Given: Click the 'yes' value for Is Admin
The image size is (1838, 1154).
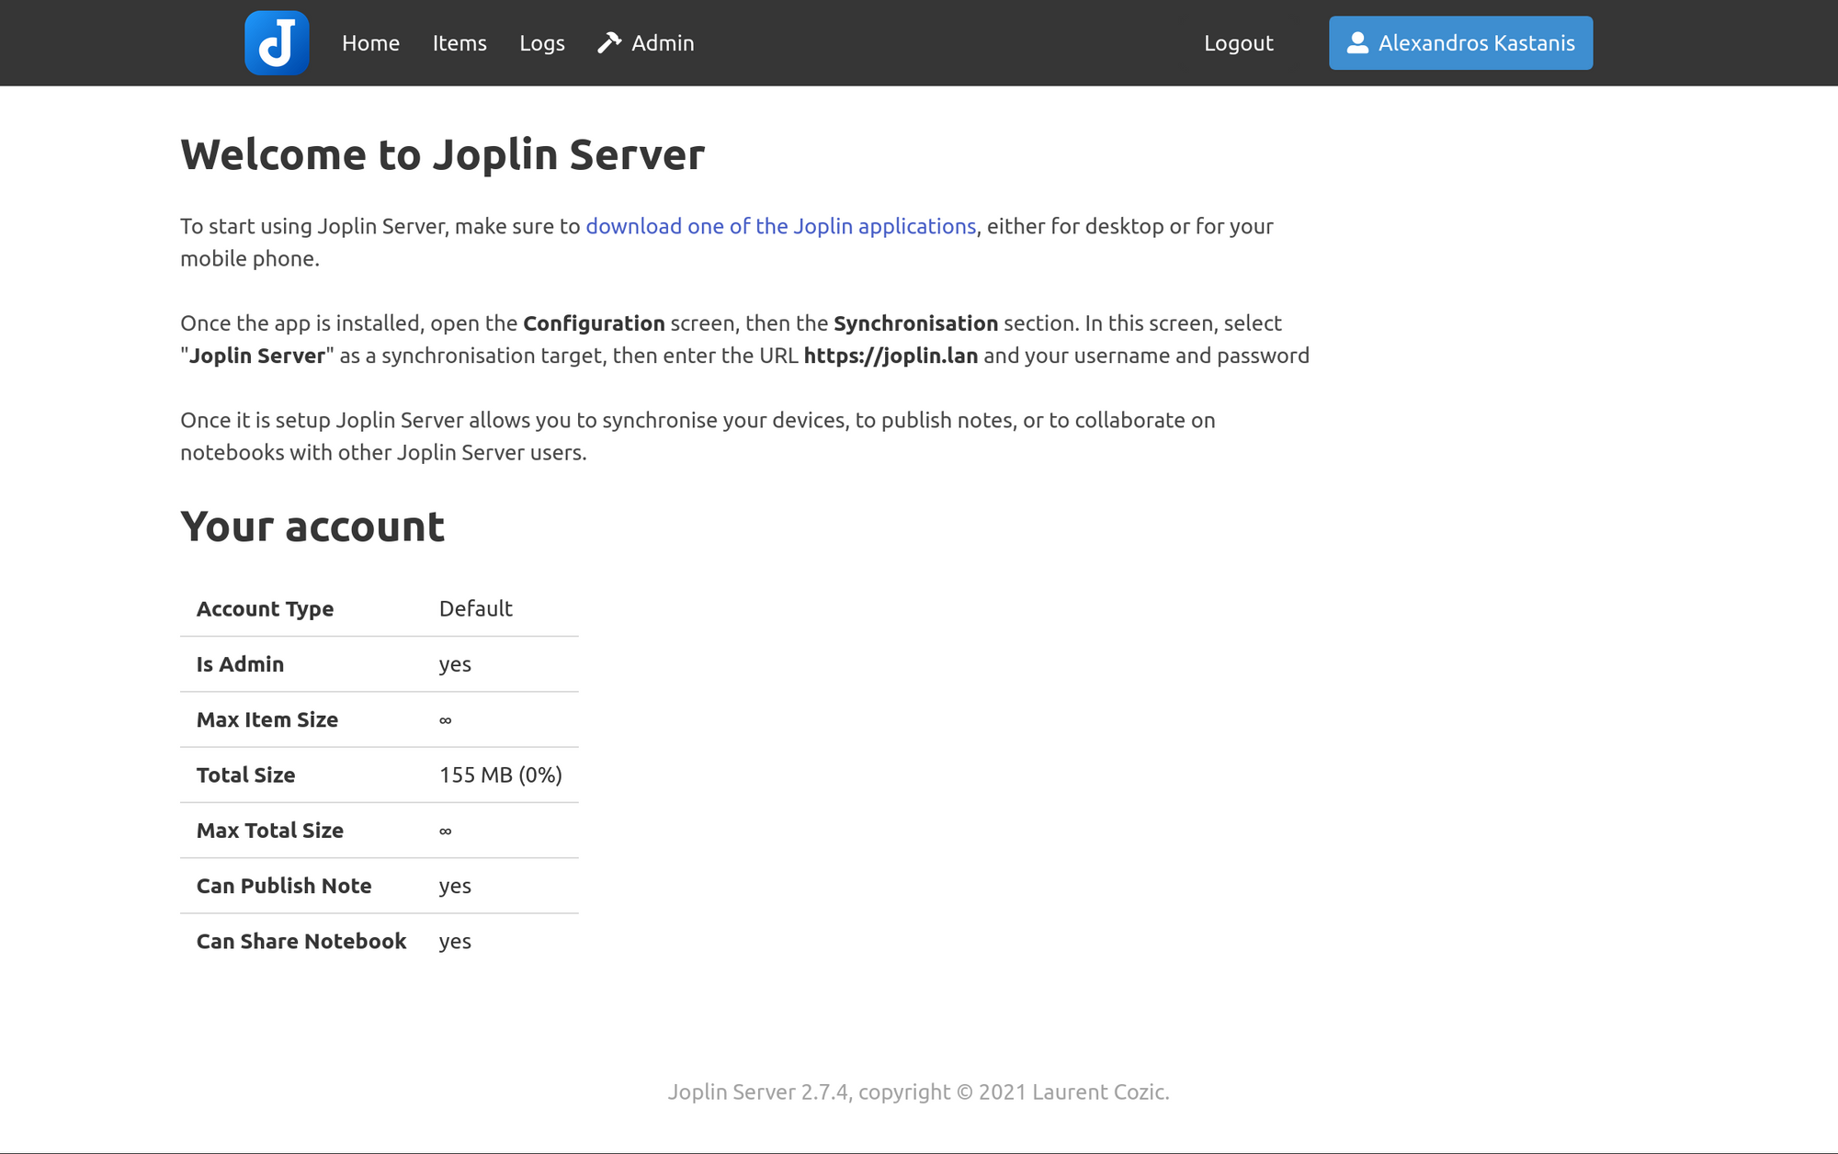Looking at the screenshot, I should point(455,665).
